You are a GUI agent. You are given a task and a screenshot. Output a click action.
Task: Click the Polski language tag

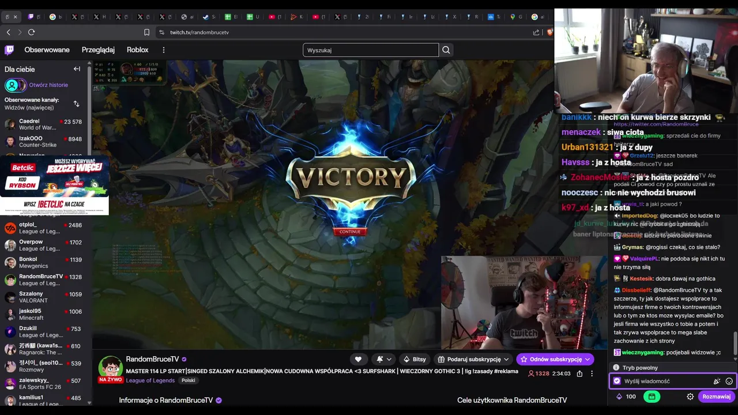[x=188, y=380]
